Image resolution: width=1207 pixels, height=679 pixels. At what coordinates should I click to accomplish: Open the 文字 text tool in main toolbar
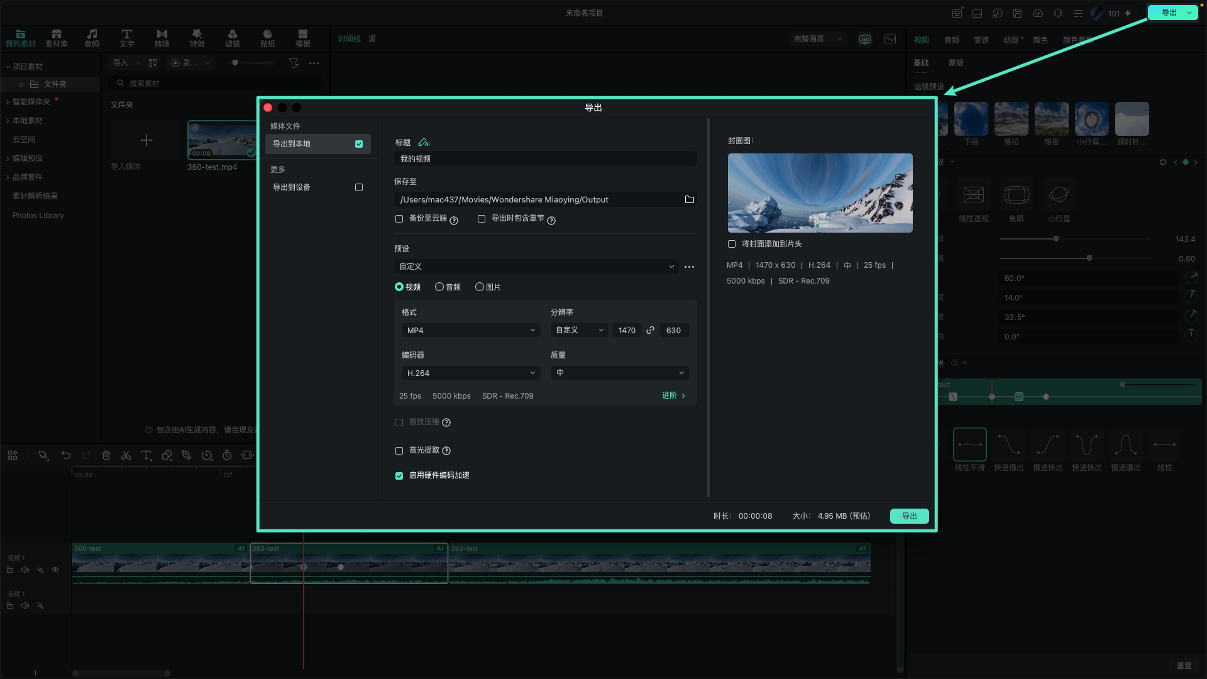click(127, 38)
